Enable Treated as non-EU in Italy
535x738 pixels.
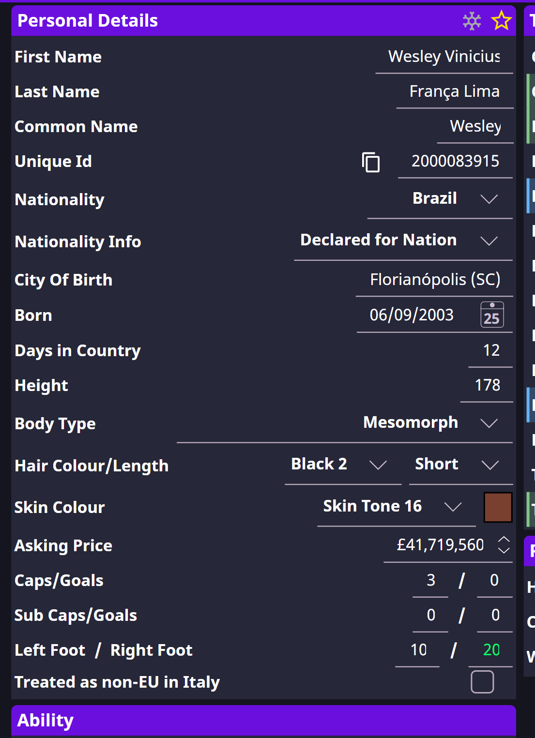[x=482, y=682]
